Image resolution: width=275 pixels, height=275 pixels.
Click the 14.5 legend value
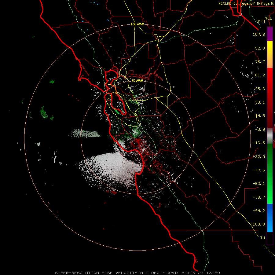pyautogui.click(x=260, y=116)
